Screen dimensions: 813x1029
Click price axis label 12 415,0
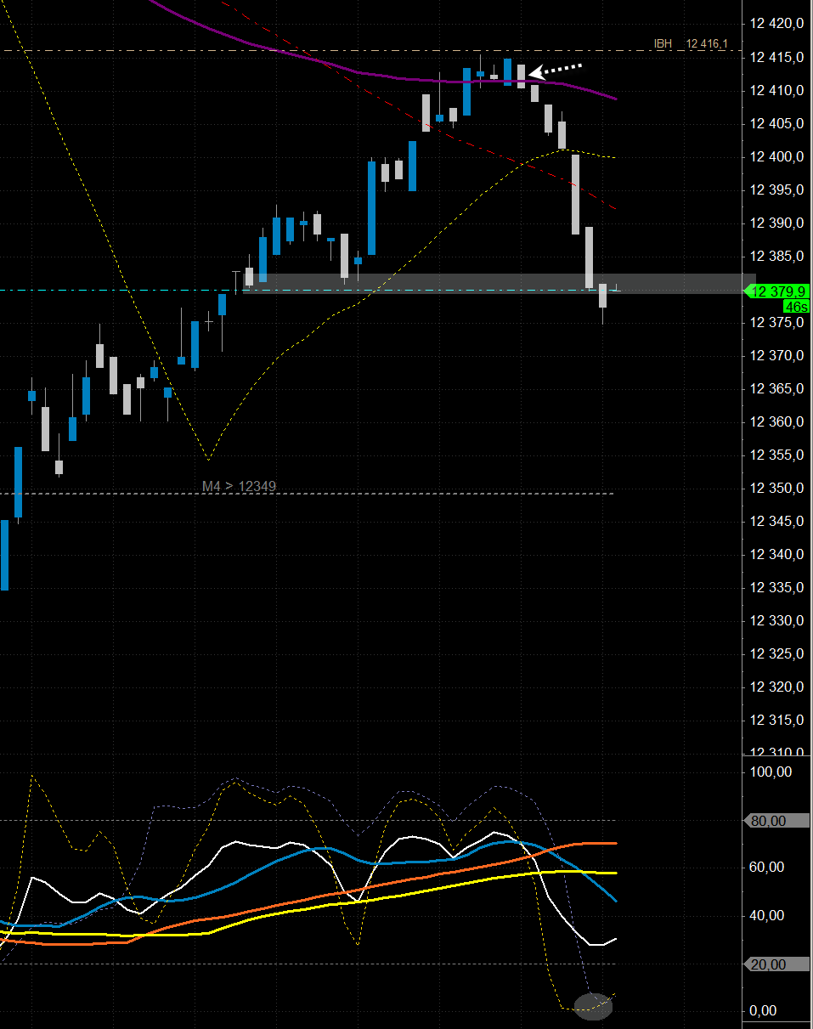pyautogui.click(x=776, y=58)
